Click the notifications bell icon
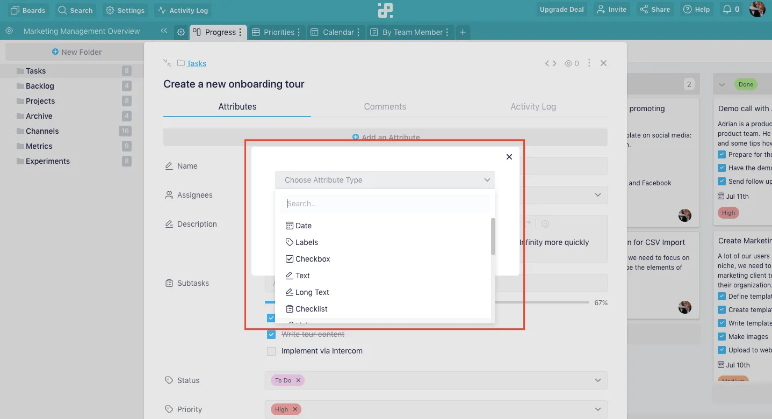Screen dimensions: 772x419 point(727,10)
